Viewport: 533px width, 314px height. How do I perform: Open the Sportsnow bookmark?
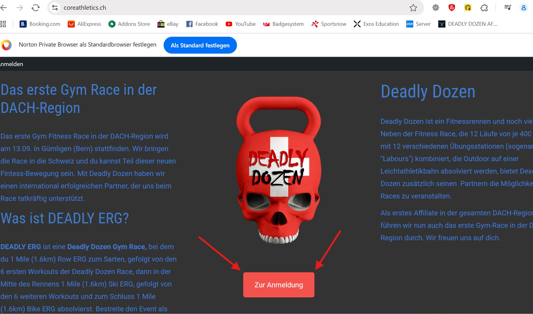tap(329, 24)
